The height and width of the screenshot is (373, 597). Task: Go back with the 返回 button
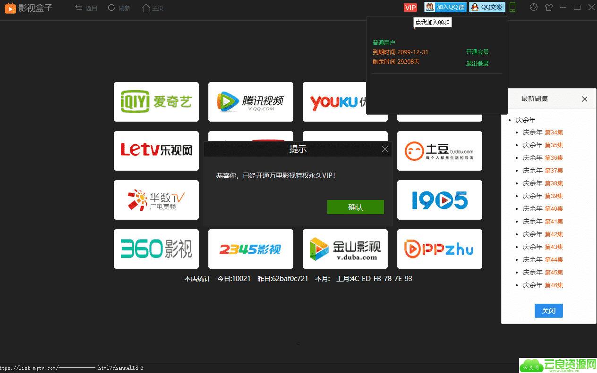tap(86, 8)
